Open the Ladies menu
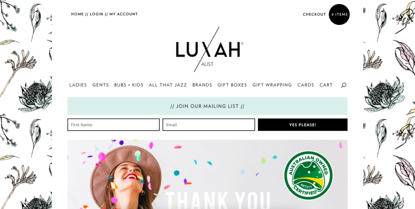The height and width of the screenshot is (209, 415). (78, 85)
